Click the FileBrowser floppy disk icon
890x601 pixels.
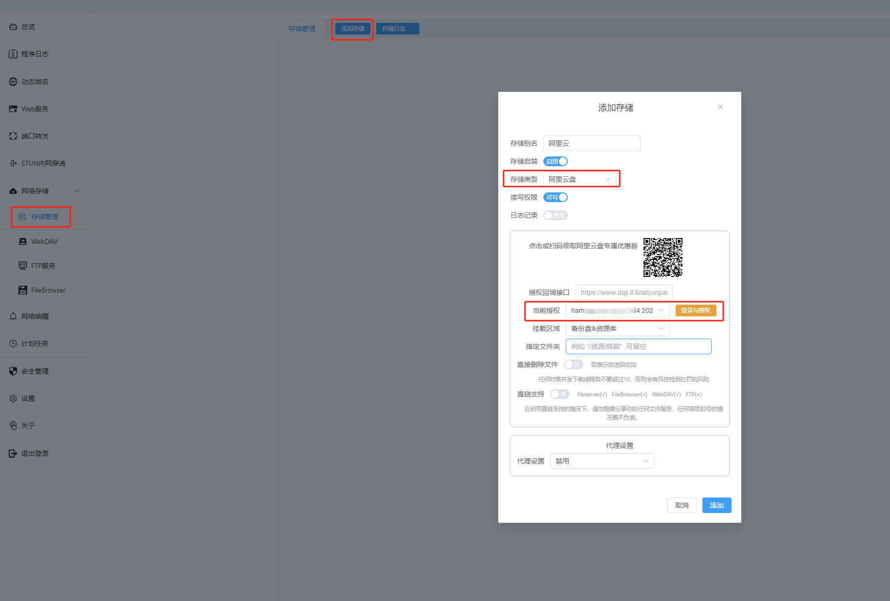pos(23,290)
